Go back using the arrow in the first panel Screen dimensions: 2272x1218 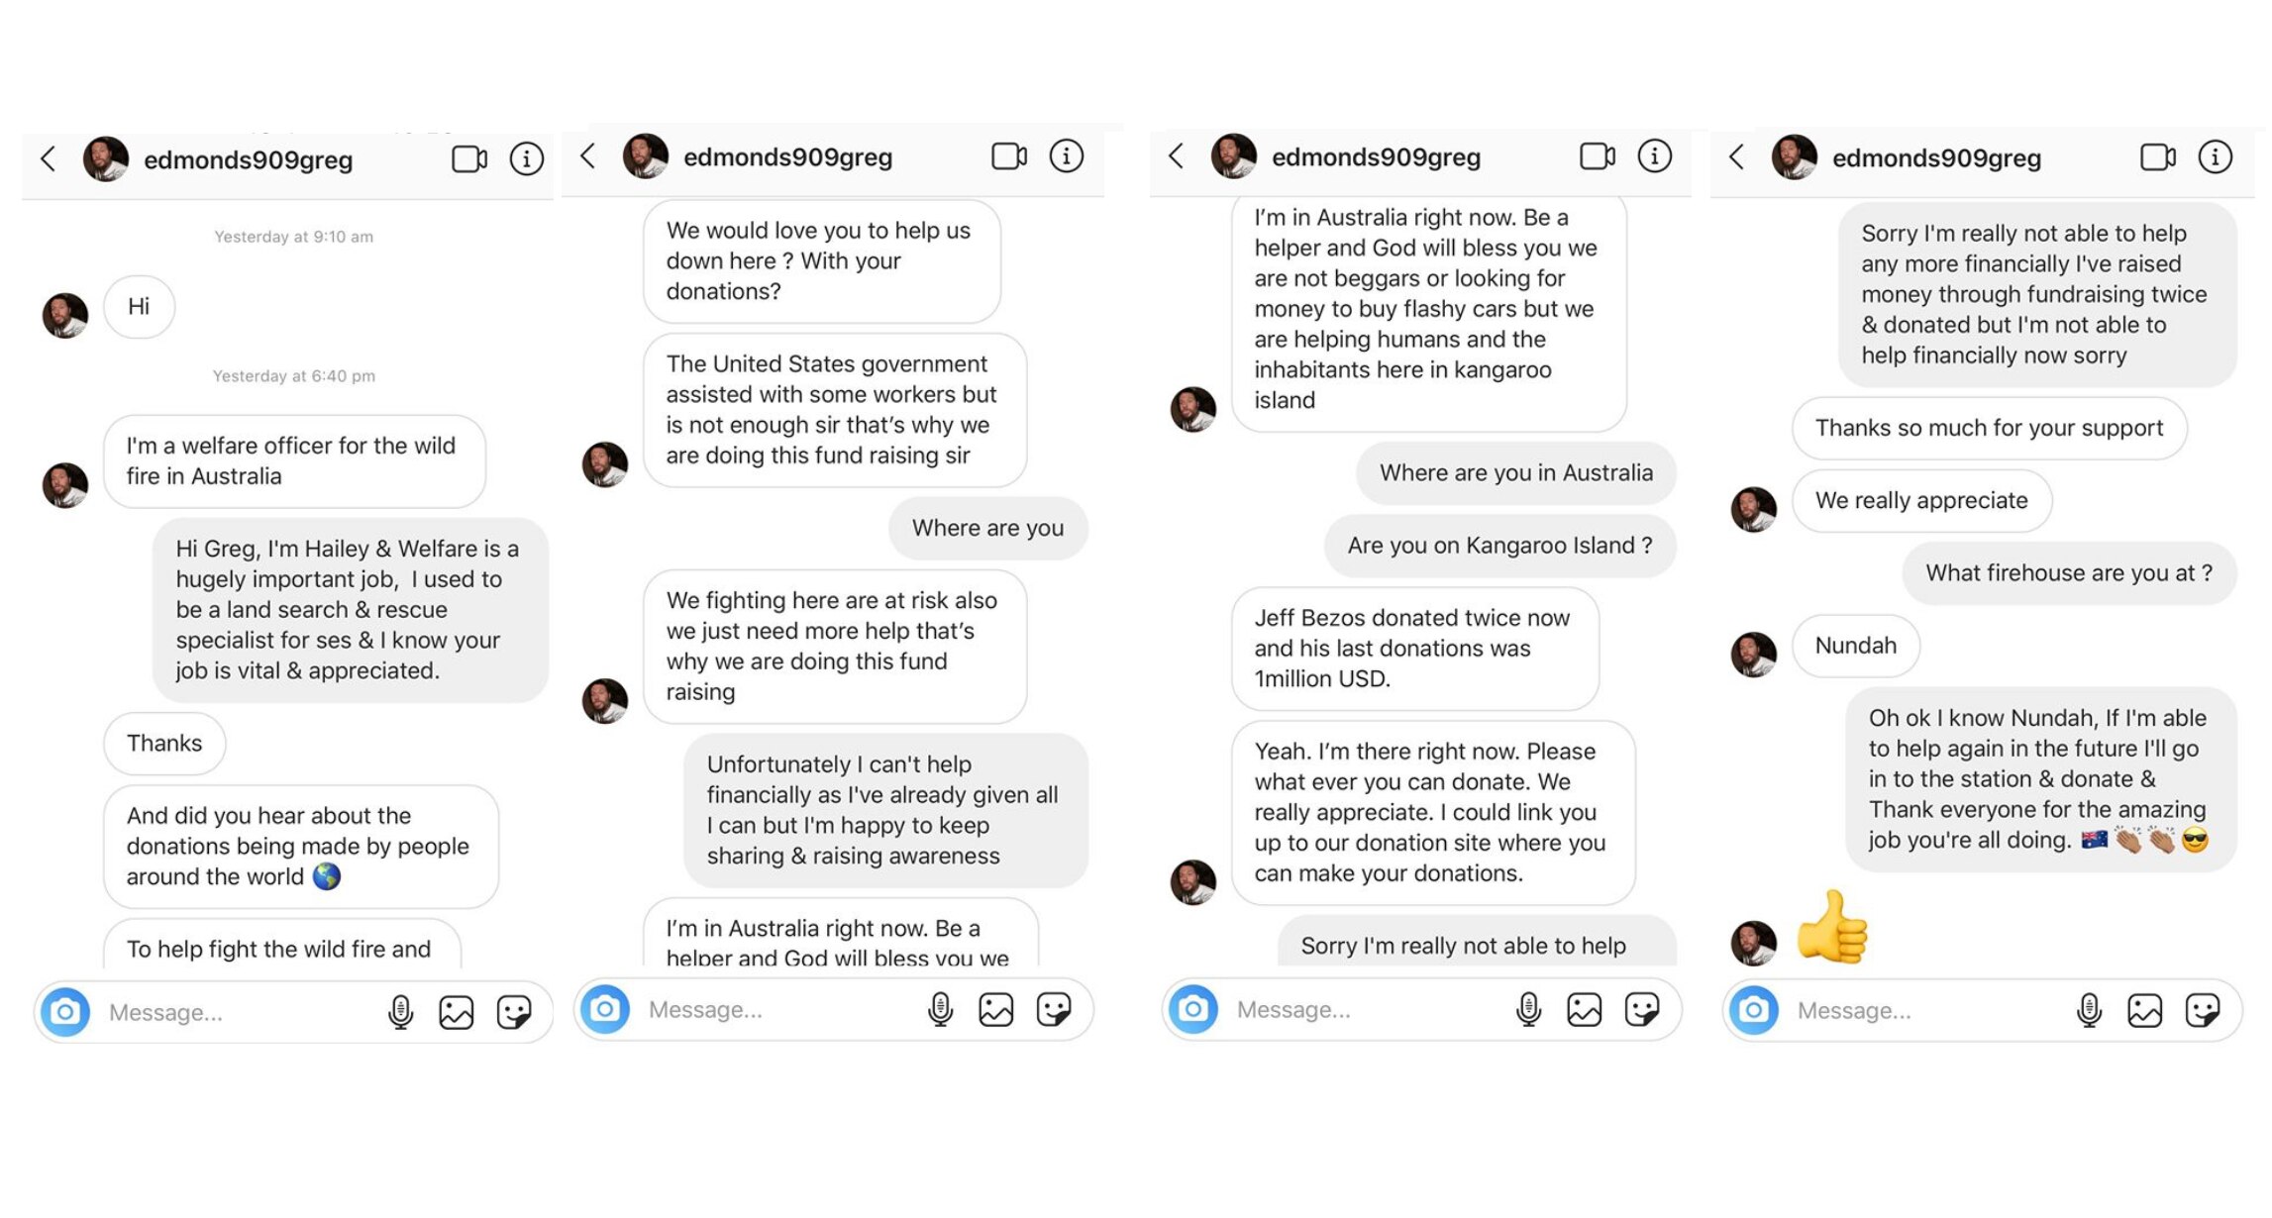point(48,157)
